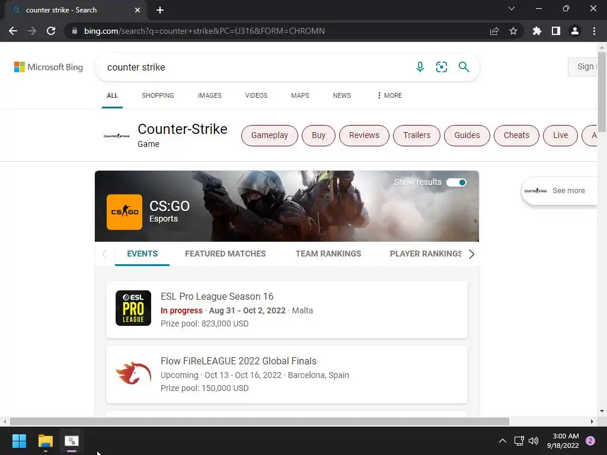Image resolution: width=607 pixels, height=455 pixels.
Task: Open the Windows Start menu
Action: pos(19,441)
